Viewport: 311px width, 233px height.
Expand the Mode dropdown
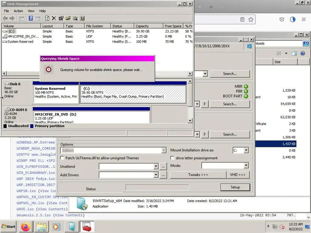click(x=246, y=165)
